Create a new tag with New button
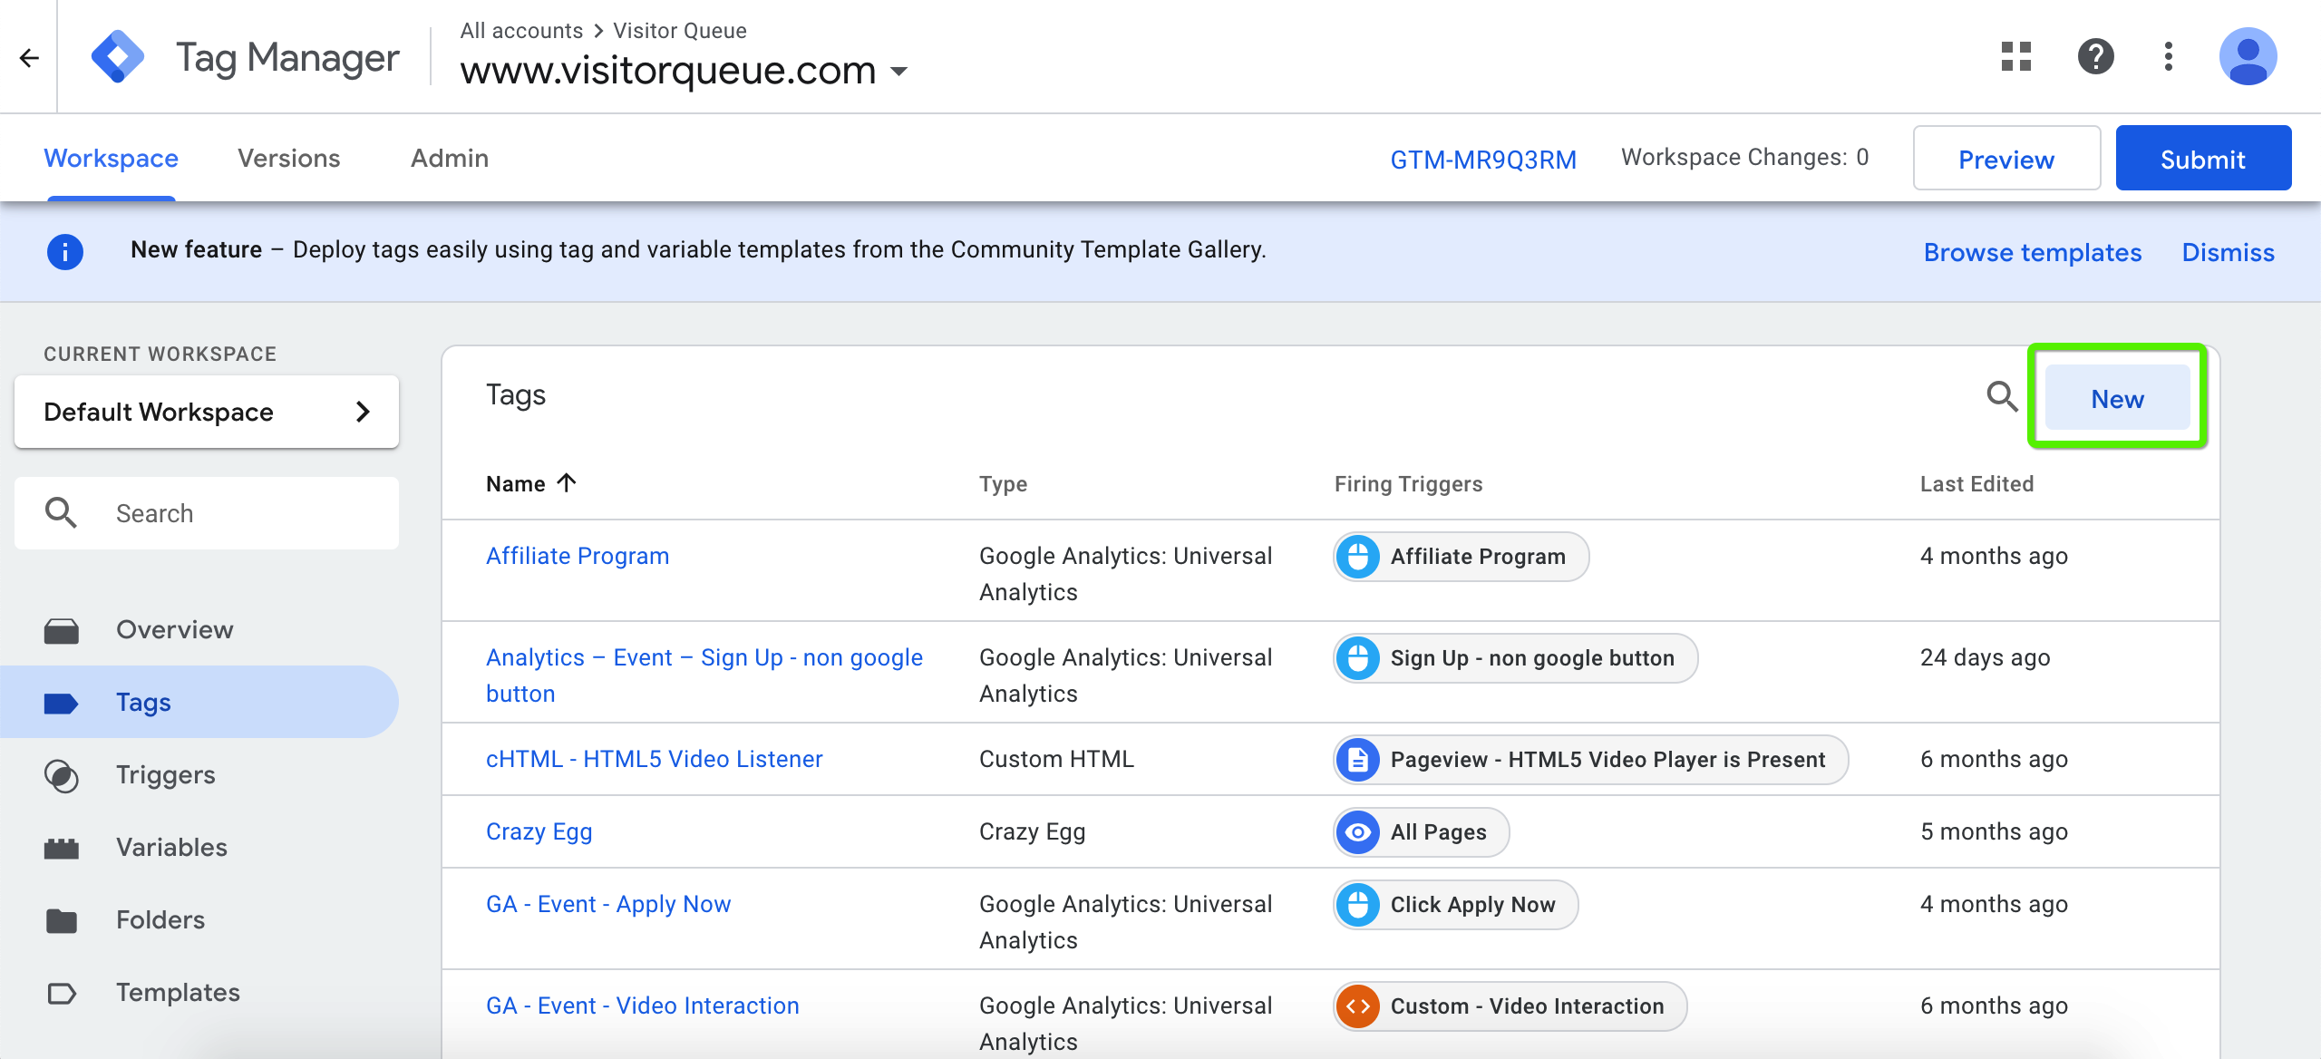2321x1059 pixels. 2117,398
